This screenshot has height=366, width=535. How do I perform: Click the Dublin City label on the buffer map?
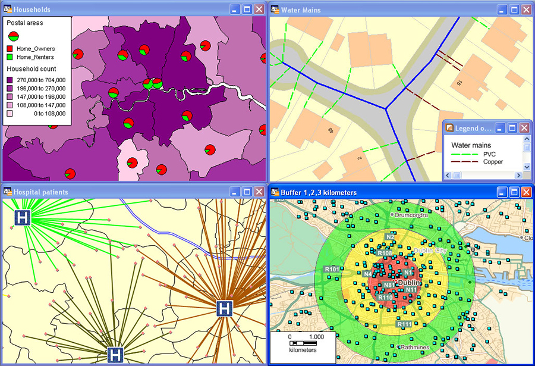pyautogui.click(x=430, y=251)
